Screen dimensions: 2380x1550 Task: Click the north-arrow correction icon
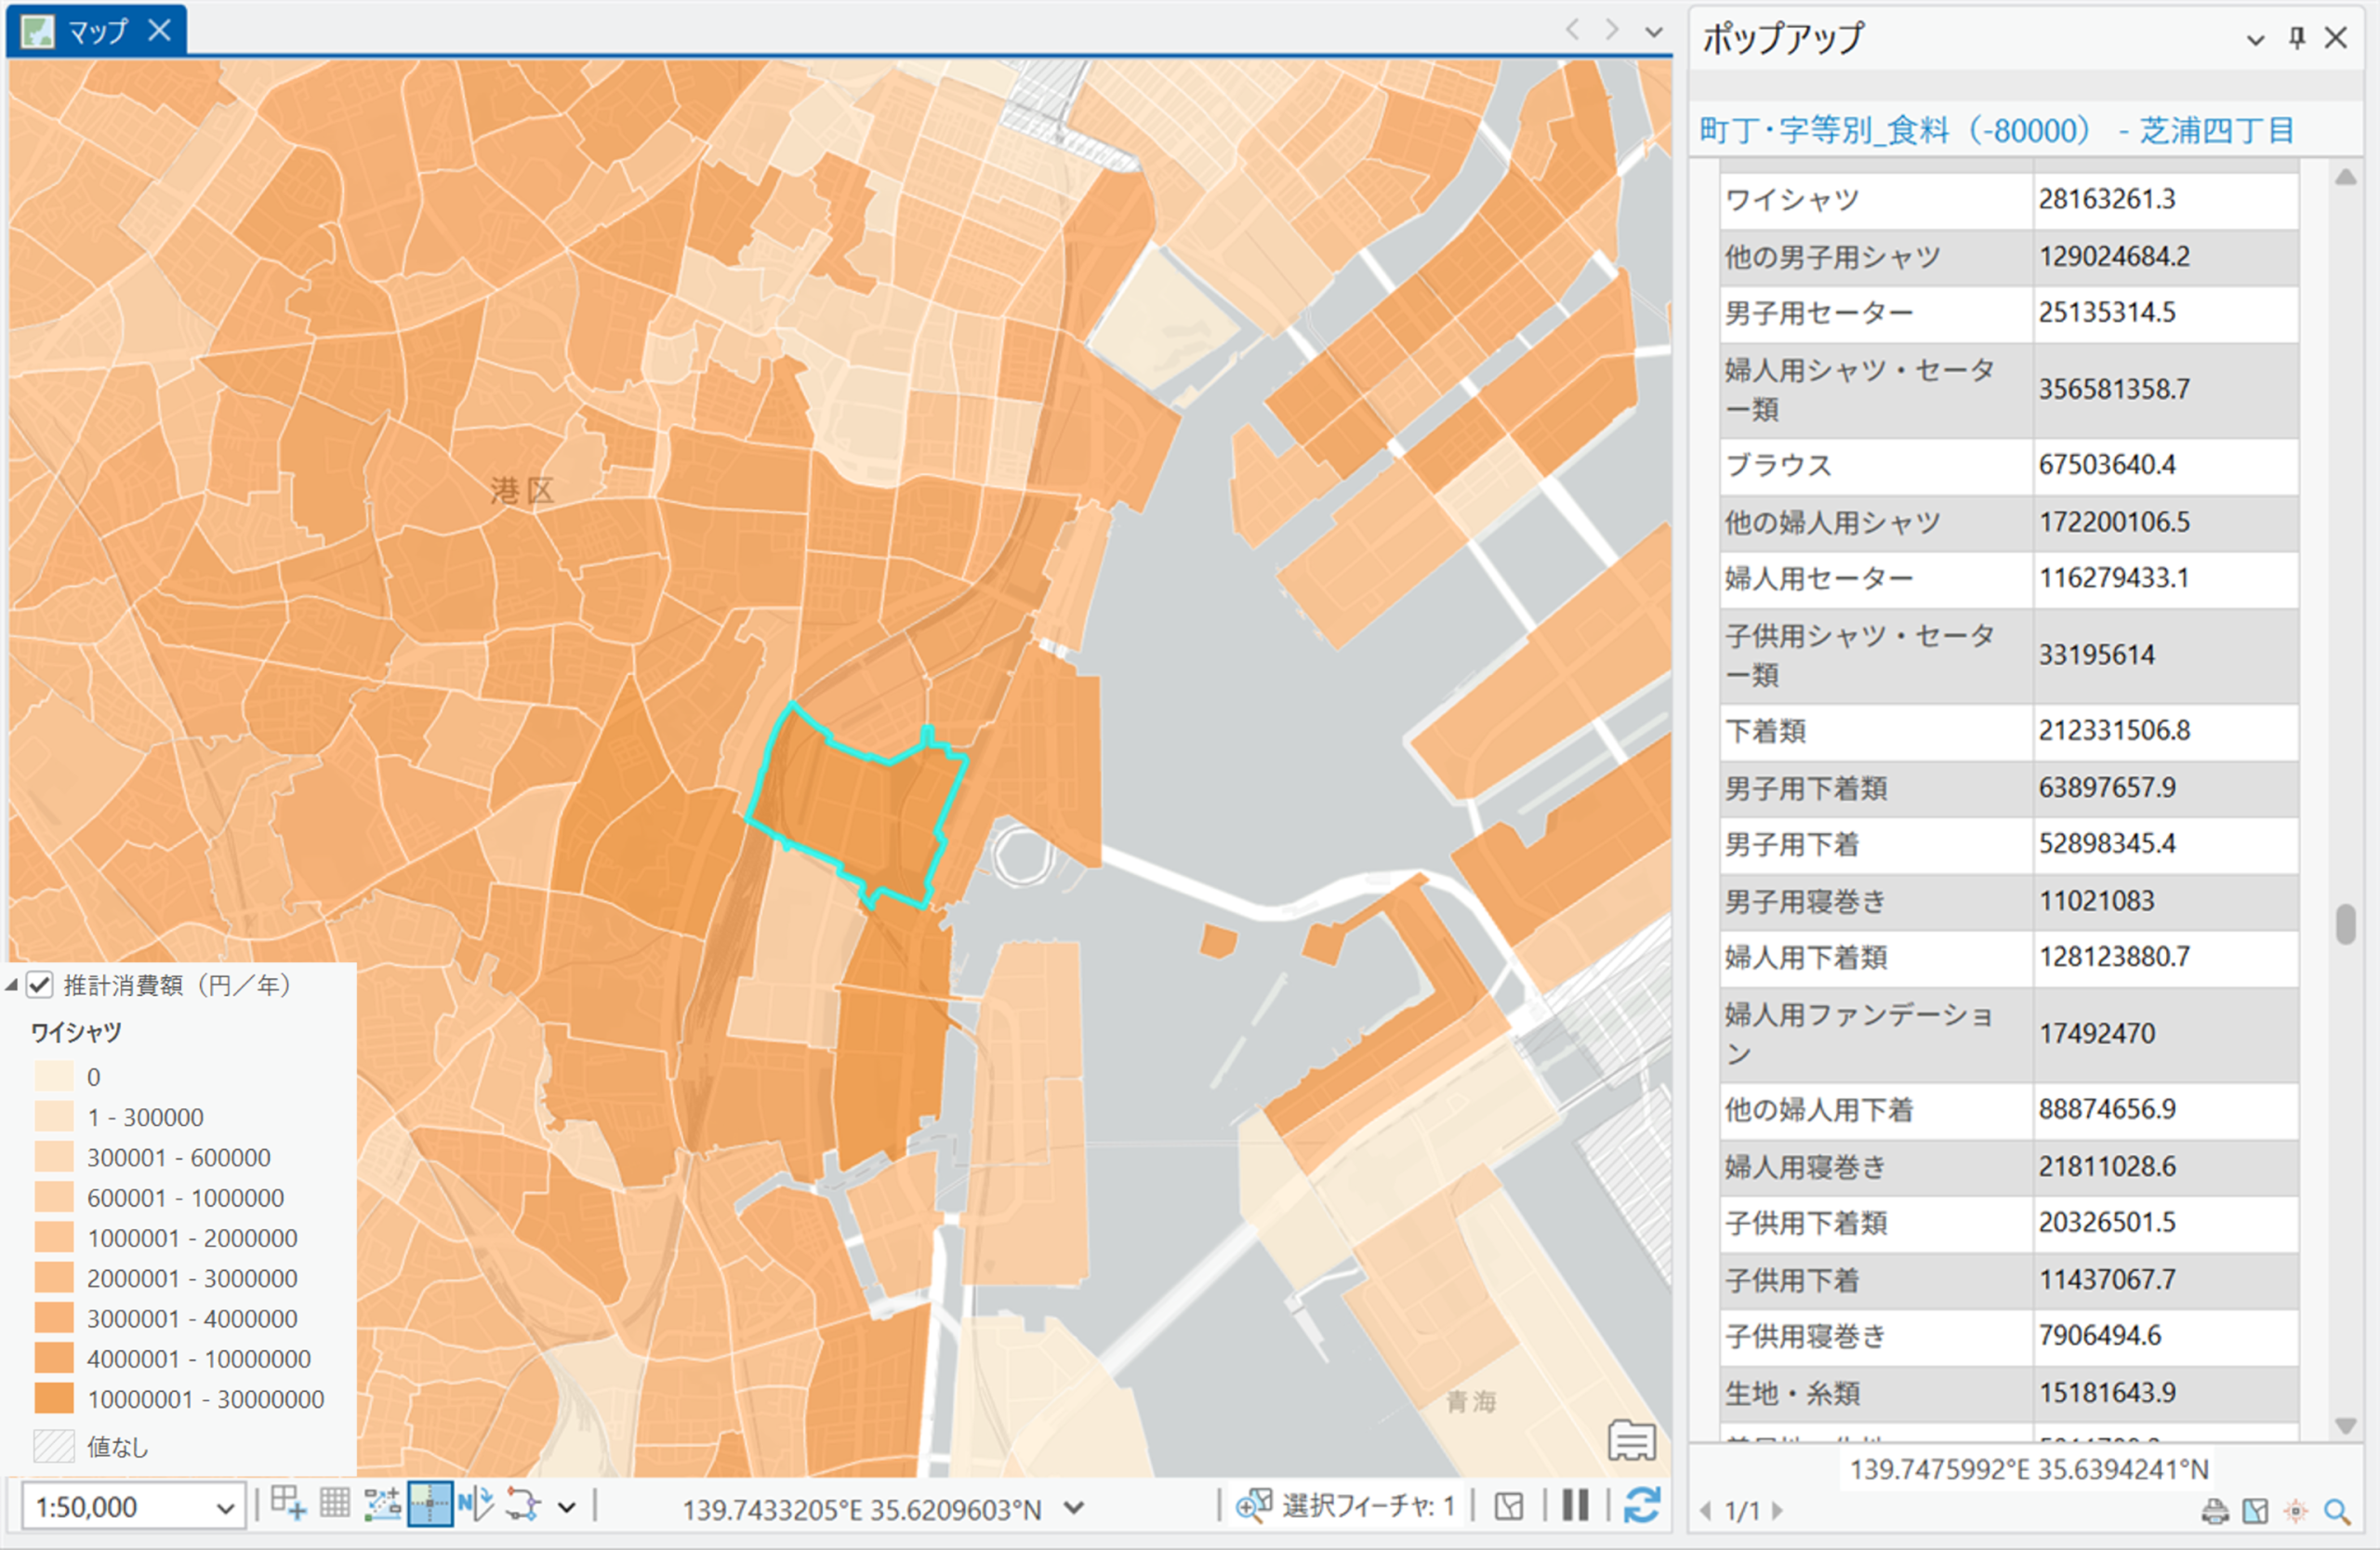tap(475, 1503)
